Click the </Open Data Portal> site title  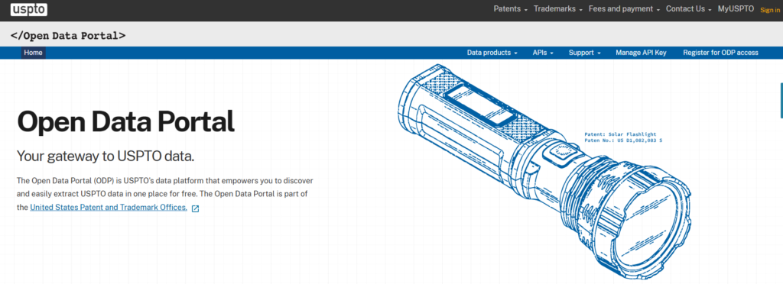tap(68, 36)
